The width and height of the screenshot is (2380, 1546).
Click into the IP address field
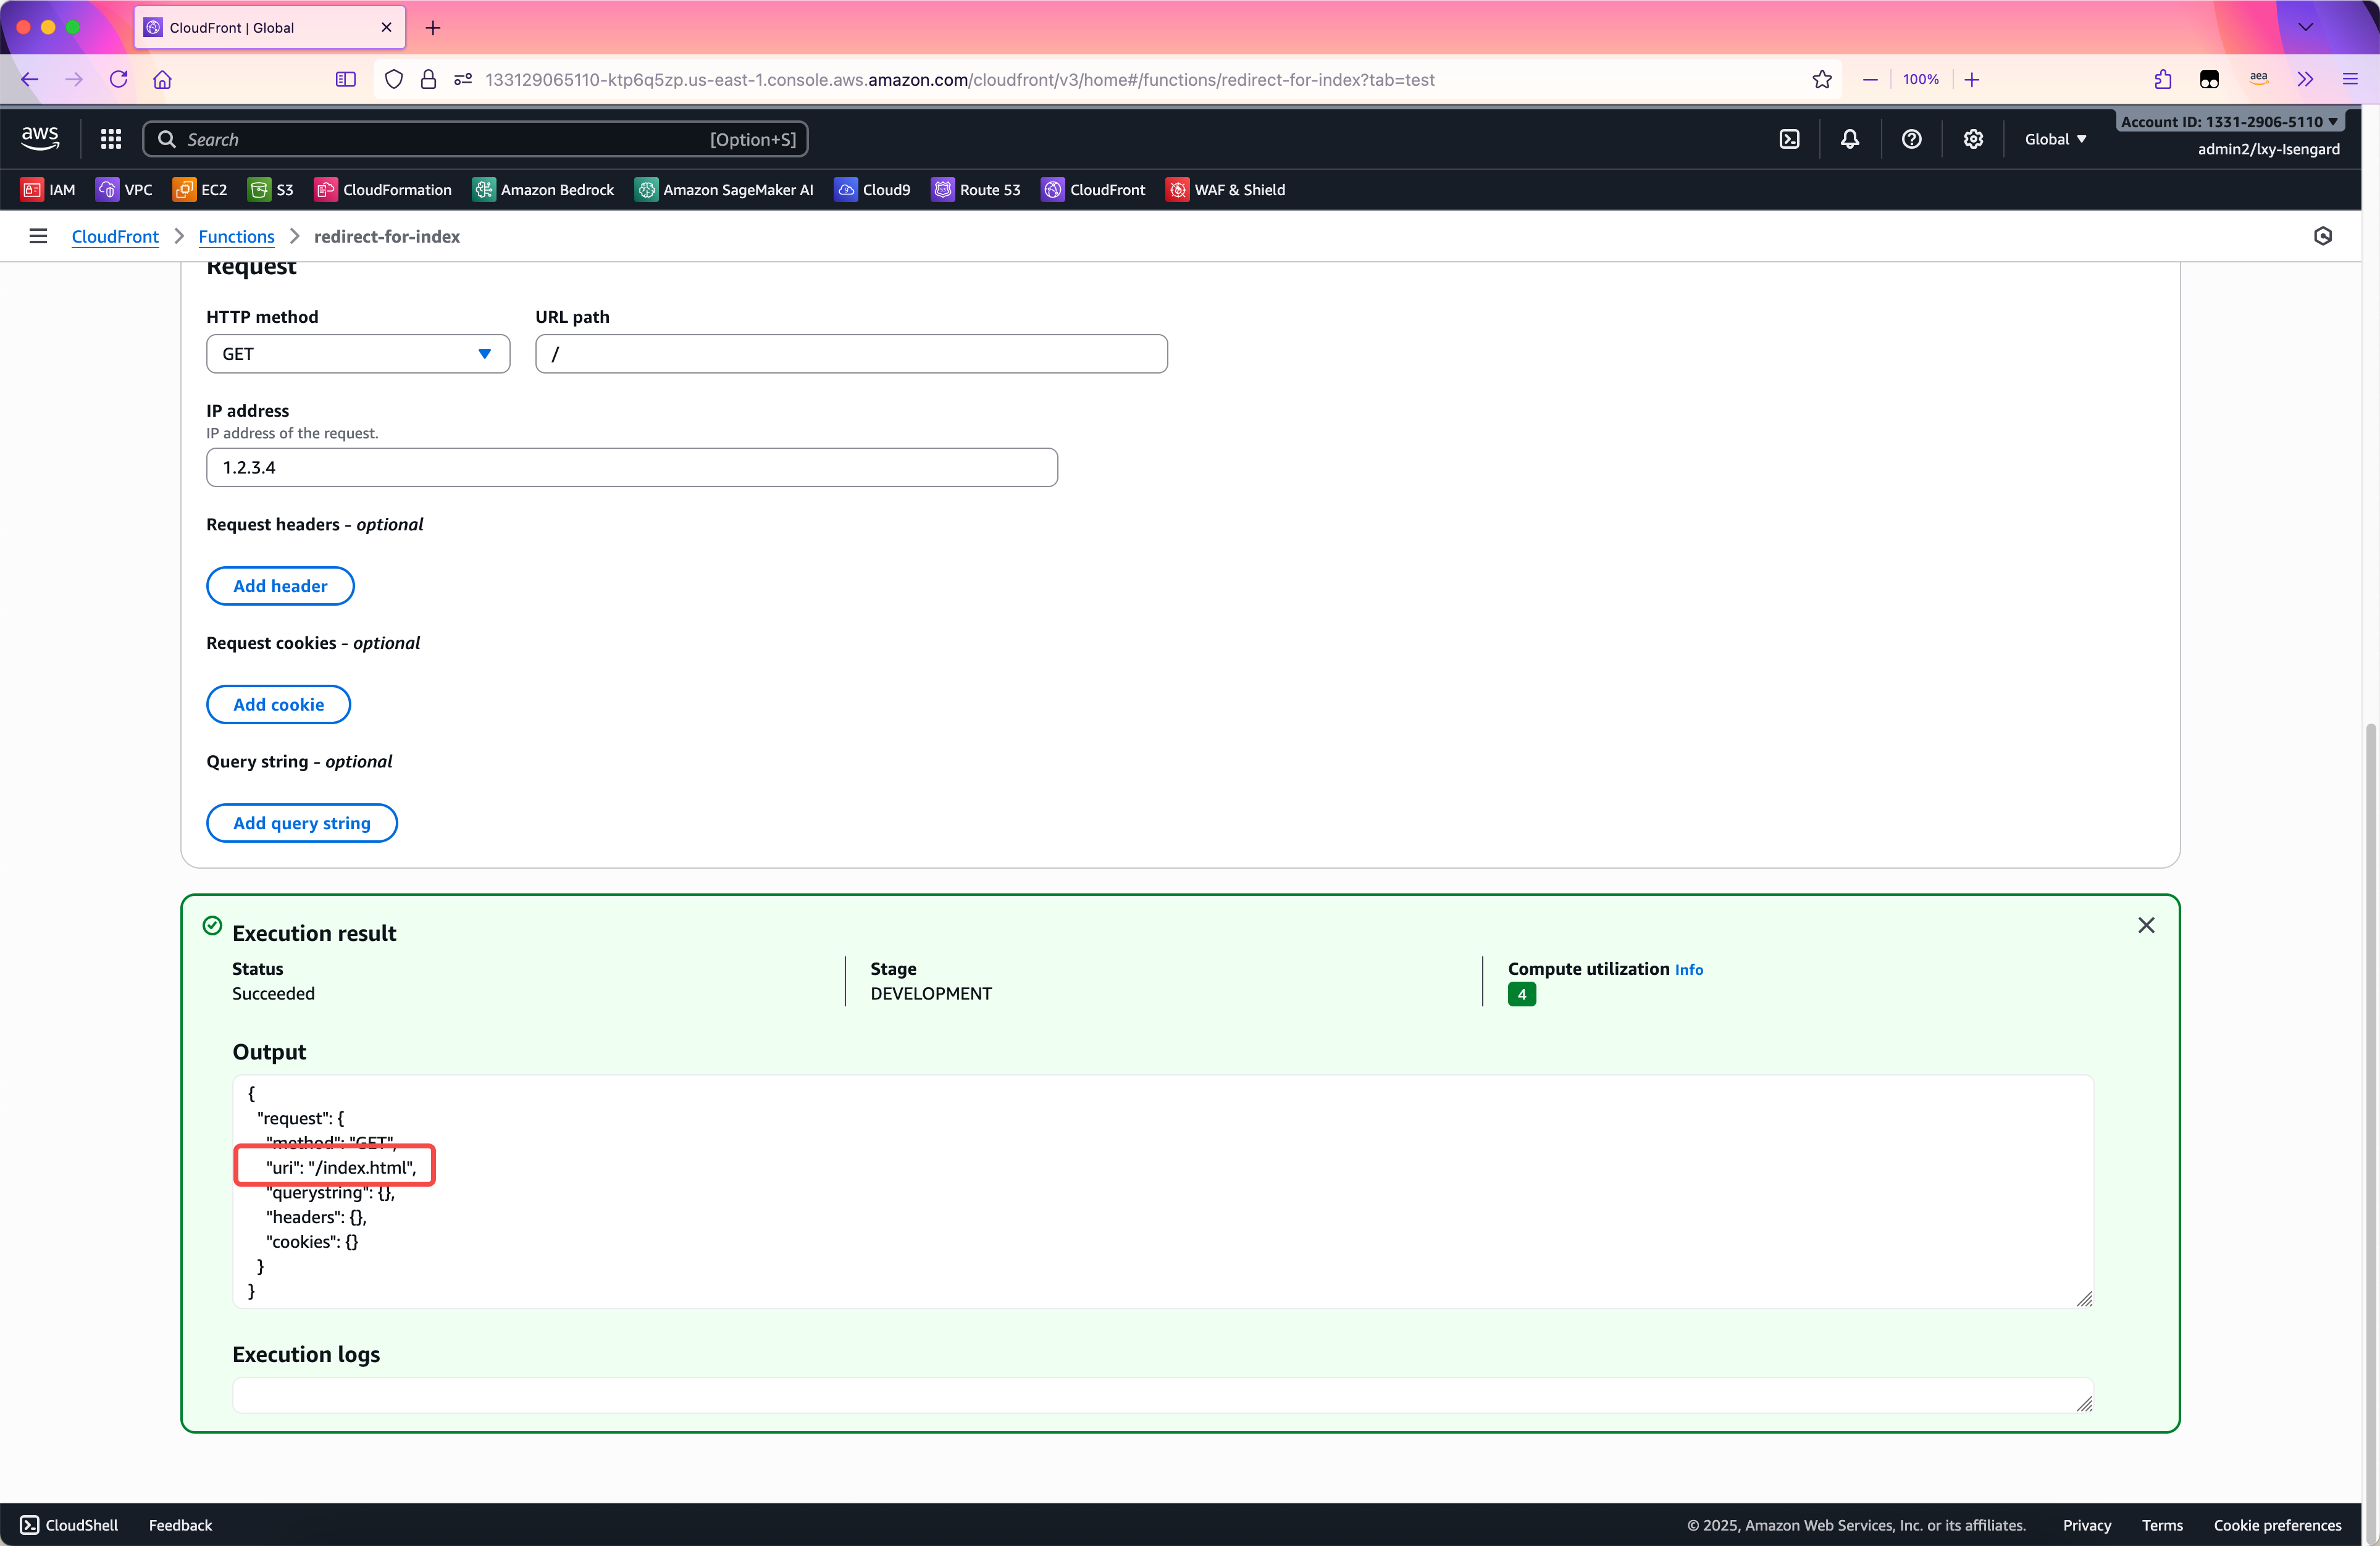pyautogui.click(x=631, y=468)
